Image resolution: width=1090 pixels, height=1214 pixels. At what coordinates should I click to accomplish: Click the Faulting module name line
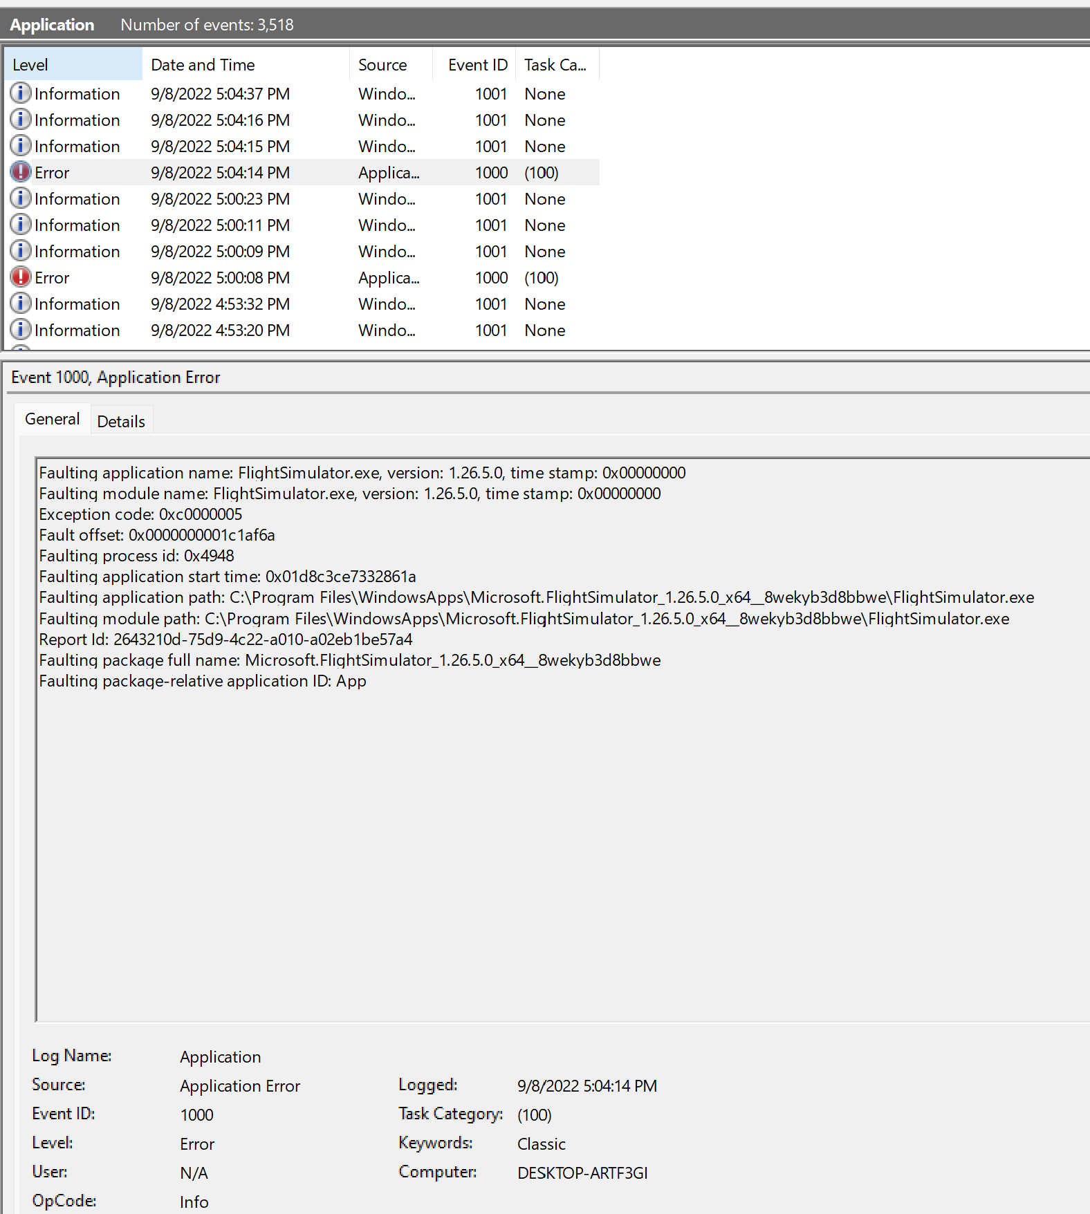click(x=350, y=494)
